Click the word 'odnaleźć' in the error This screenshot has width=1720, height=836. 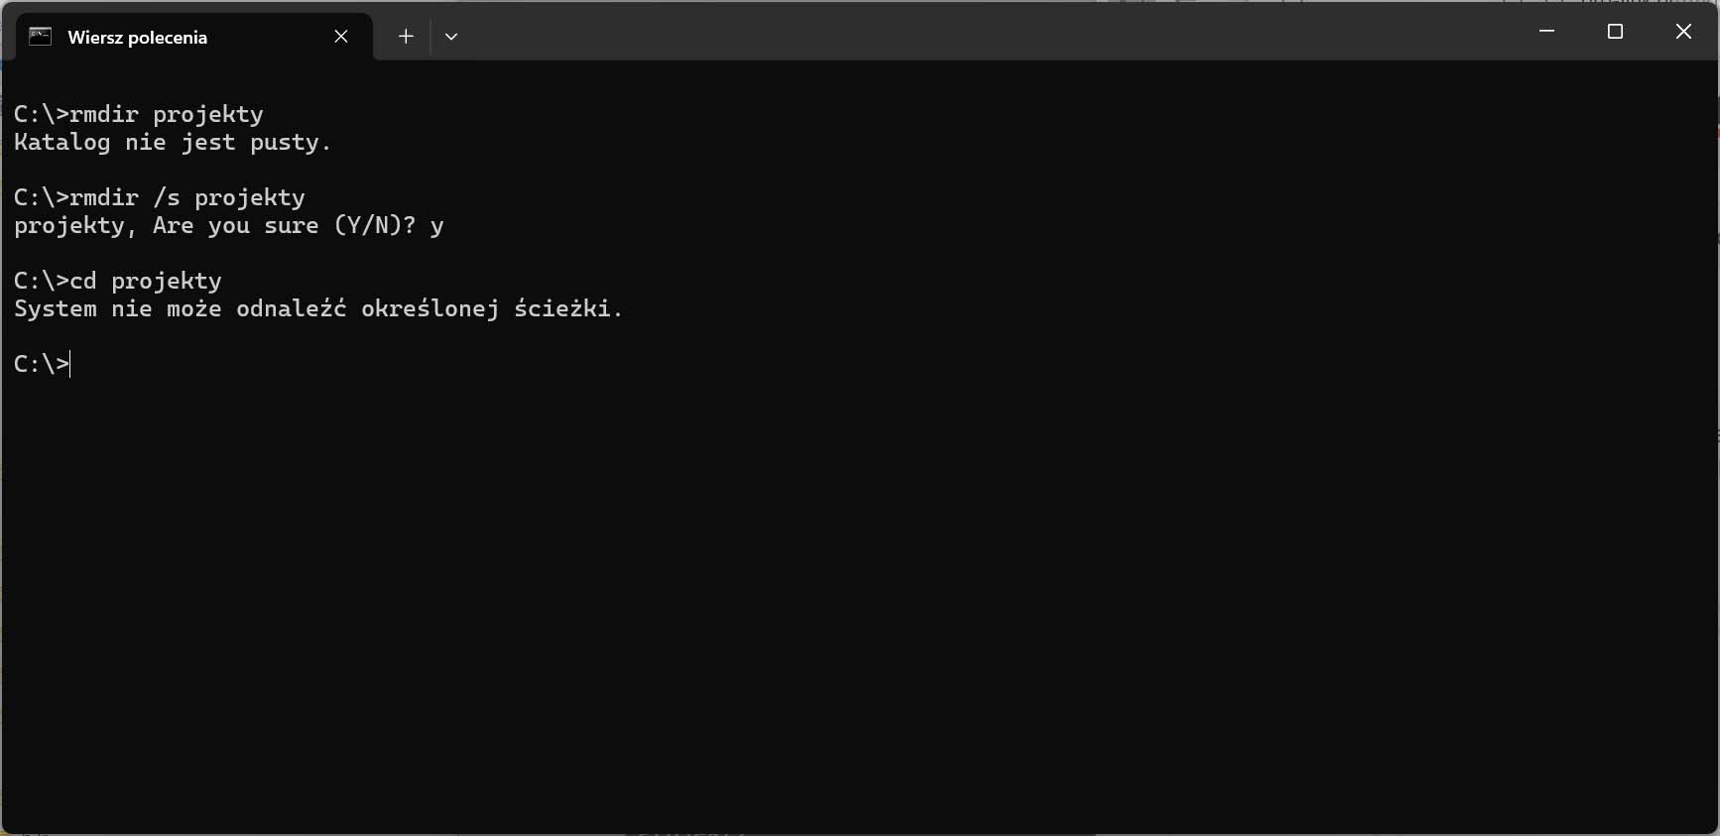pos(292,309)
